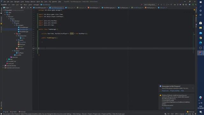Switch to WorldManager.java editor tab
The image size is (204, 115).
109,8
